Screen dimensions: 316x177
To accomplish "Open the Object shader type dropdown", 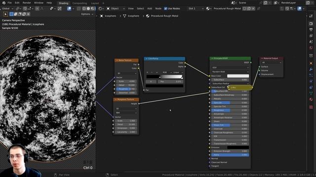I will (x=116, y=9).
